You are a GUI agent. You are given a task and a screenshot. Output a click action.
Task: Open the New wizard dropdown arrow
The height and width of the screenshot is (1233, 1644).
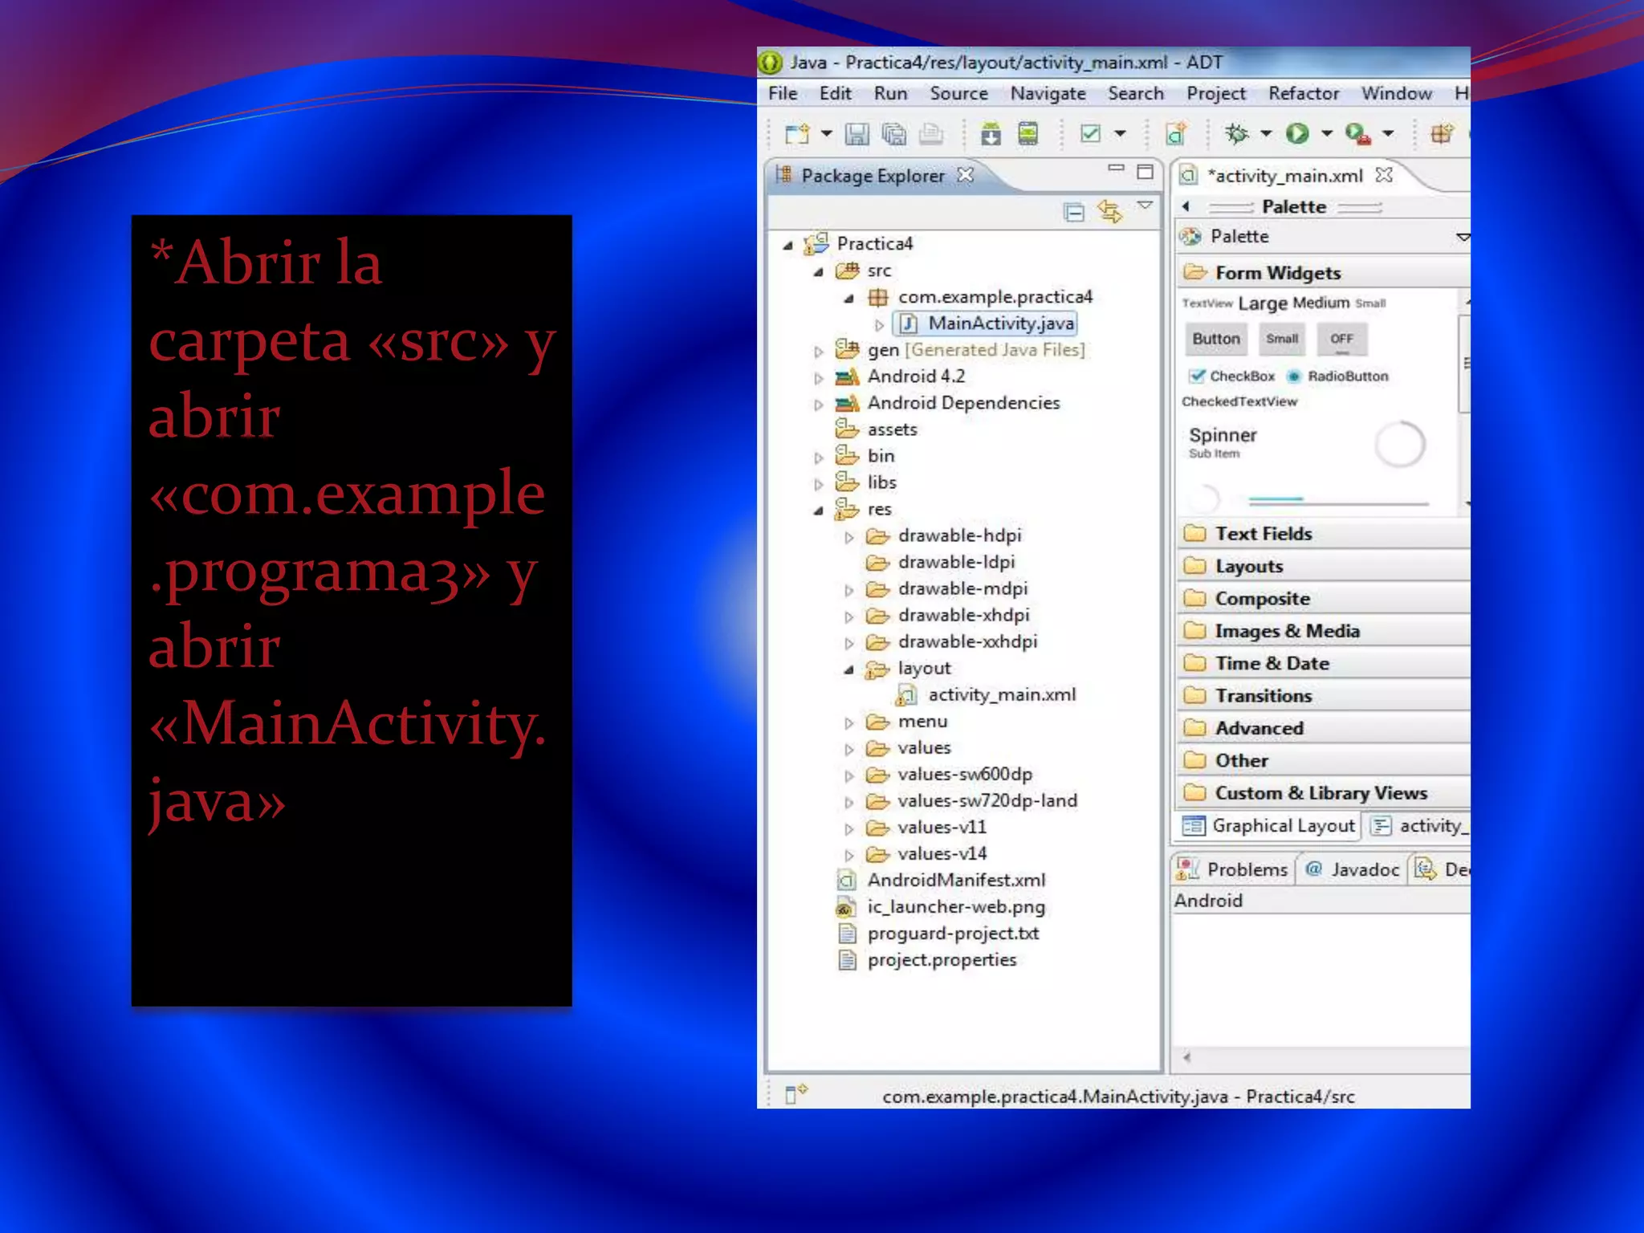pyautogui.click(x=826, y=134)
